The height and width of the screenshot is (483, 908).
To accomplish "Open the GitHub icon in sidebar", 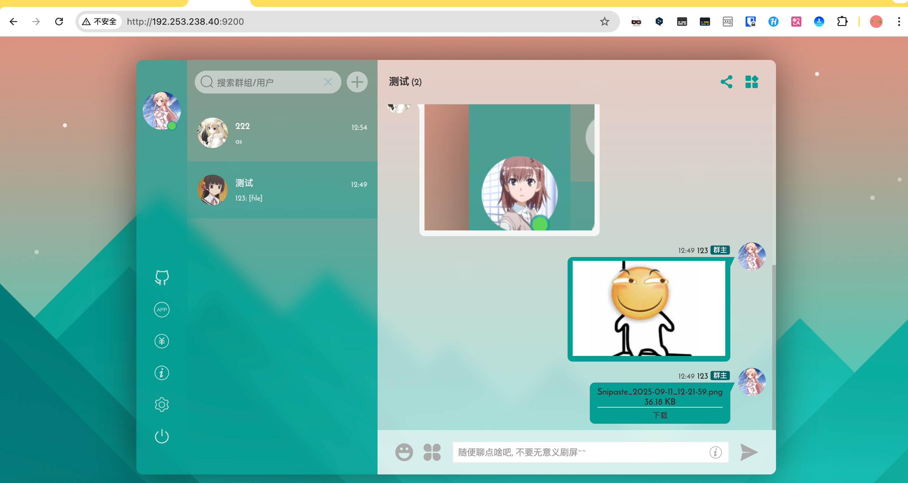I will click(162, 278).
